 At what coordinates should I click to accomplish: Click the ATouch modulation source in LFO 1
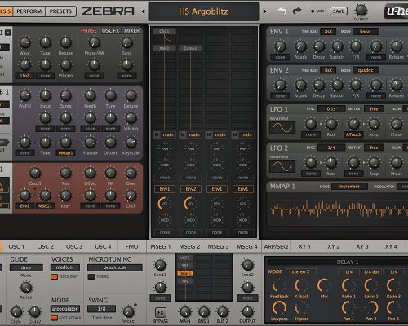click(353, 134)
